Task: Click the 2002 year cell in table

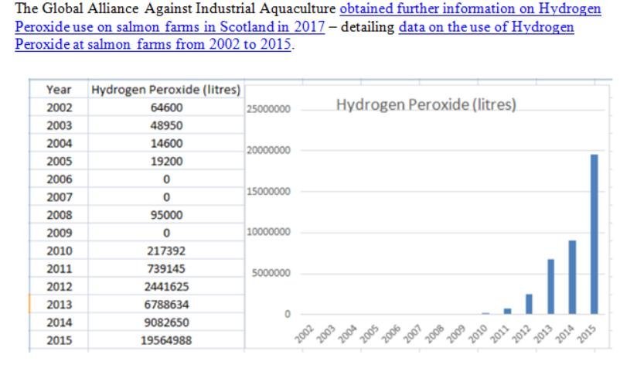Action: point(59,107)
